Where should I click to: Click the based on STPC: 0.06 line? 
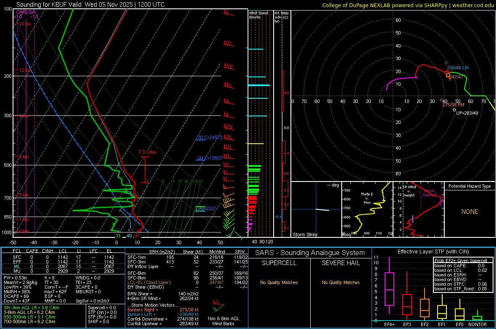pos(461,284)
